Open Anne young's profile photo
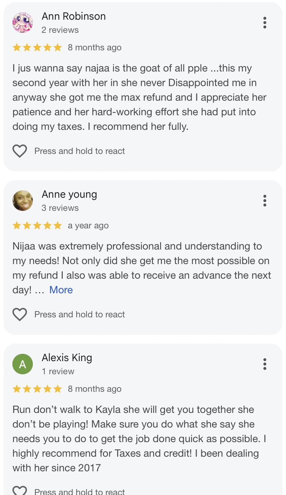The image size is (286, 495). (23, 201)
